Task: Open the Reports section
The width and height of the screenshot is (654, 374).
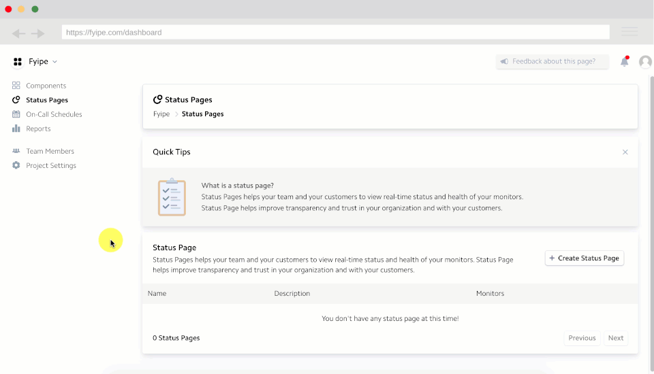Action: point(38,129)
